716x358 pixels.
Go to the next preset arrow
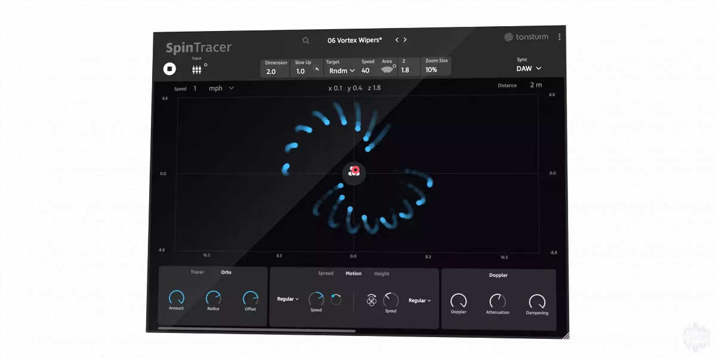405,40
